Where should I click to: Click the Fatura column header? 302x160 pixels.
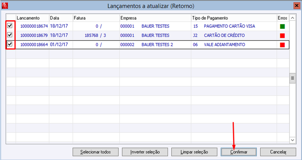coord(96,18)
